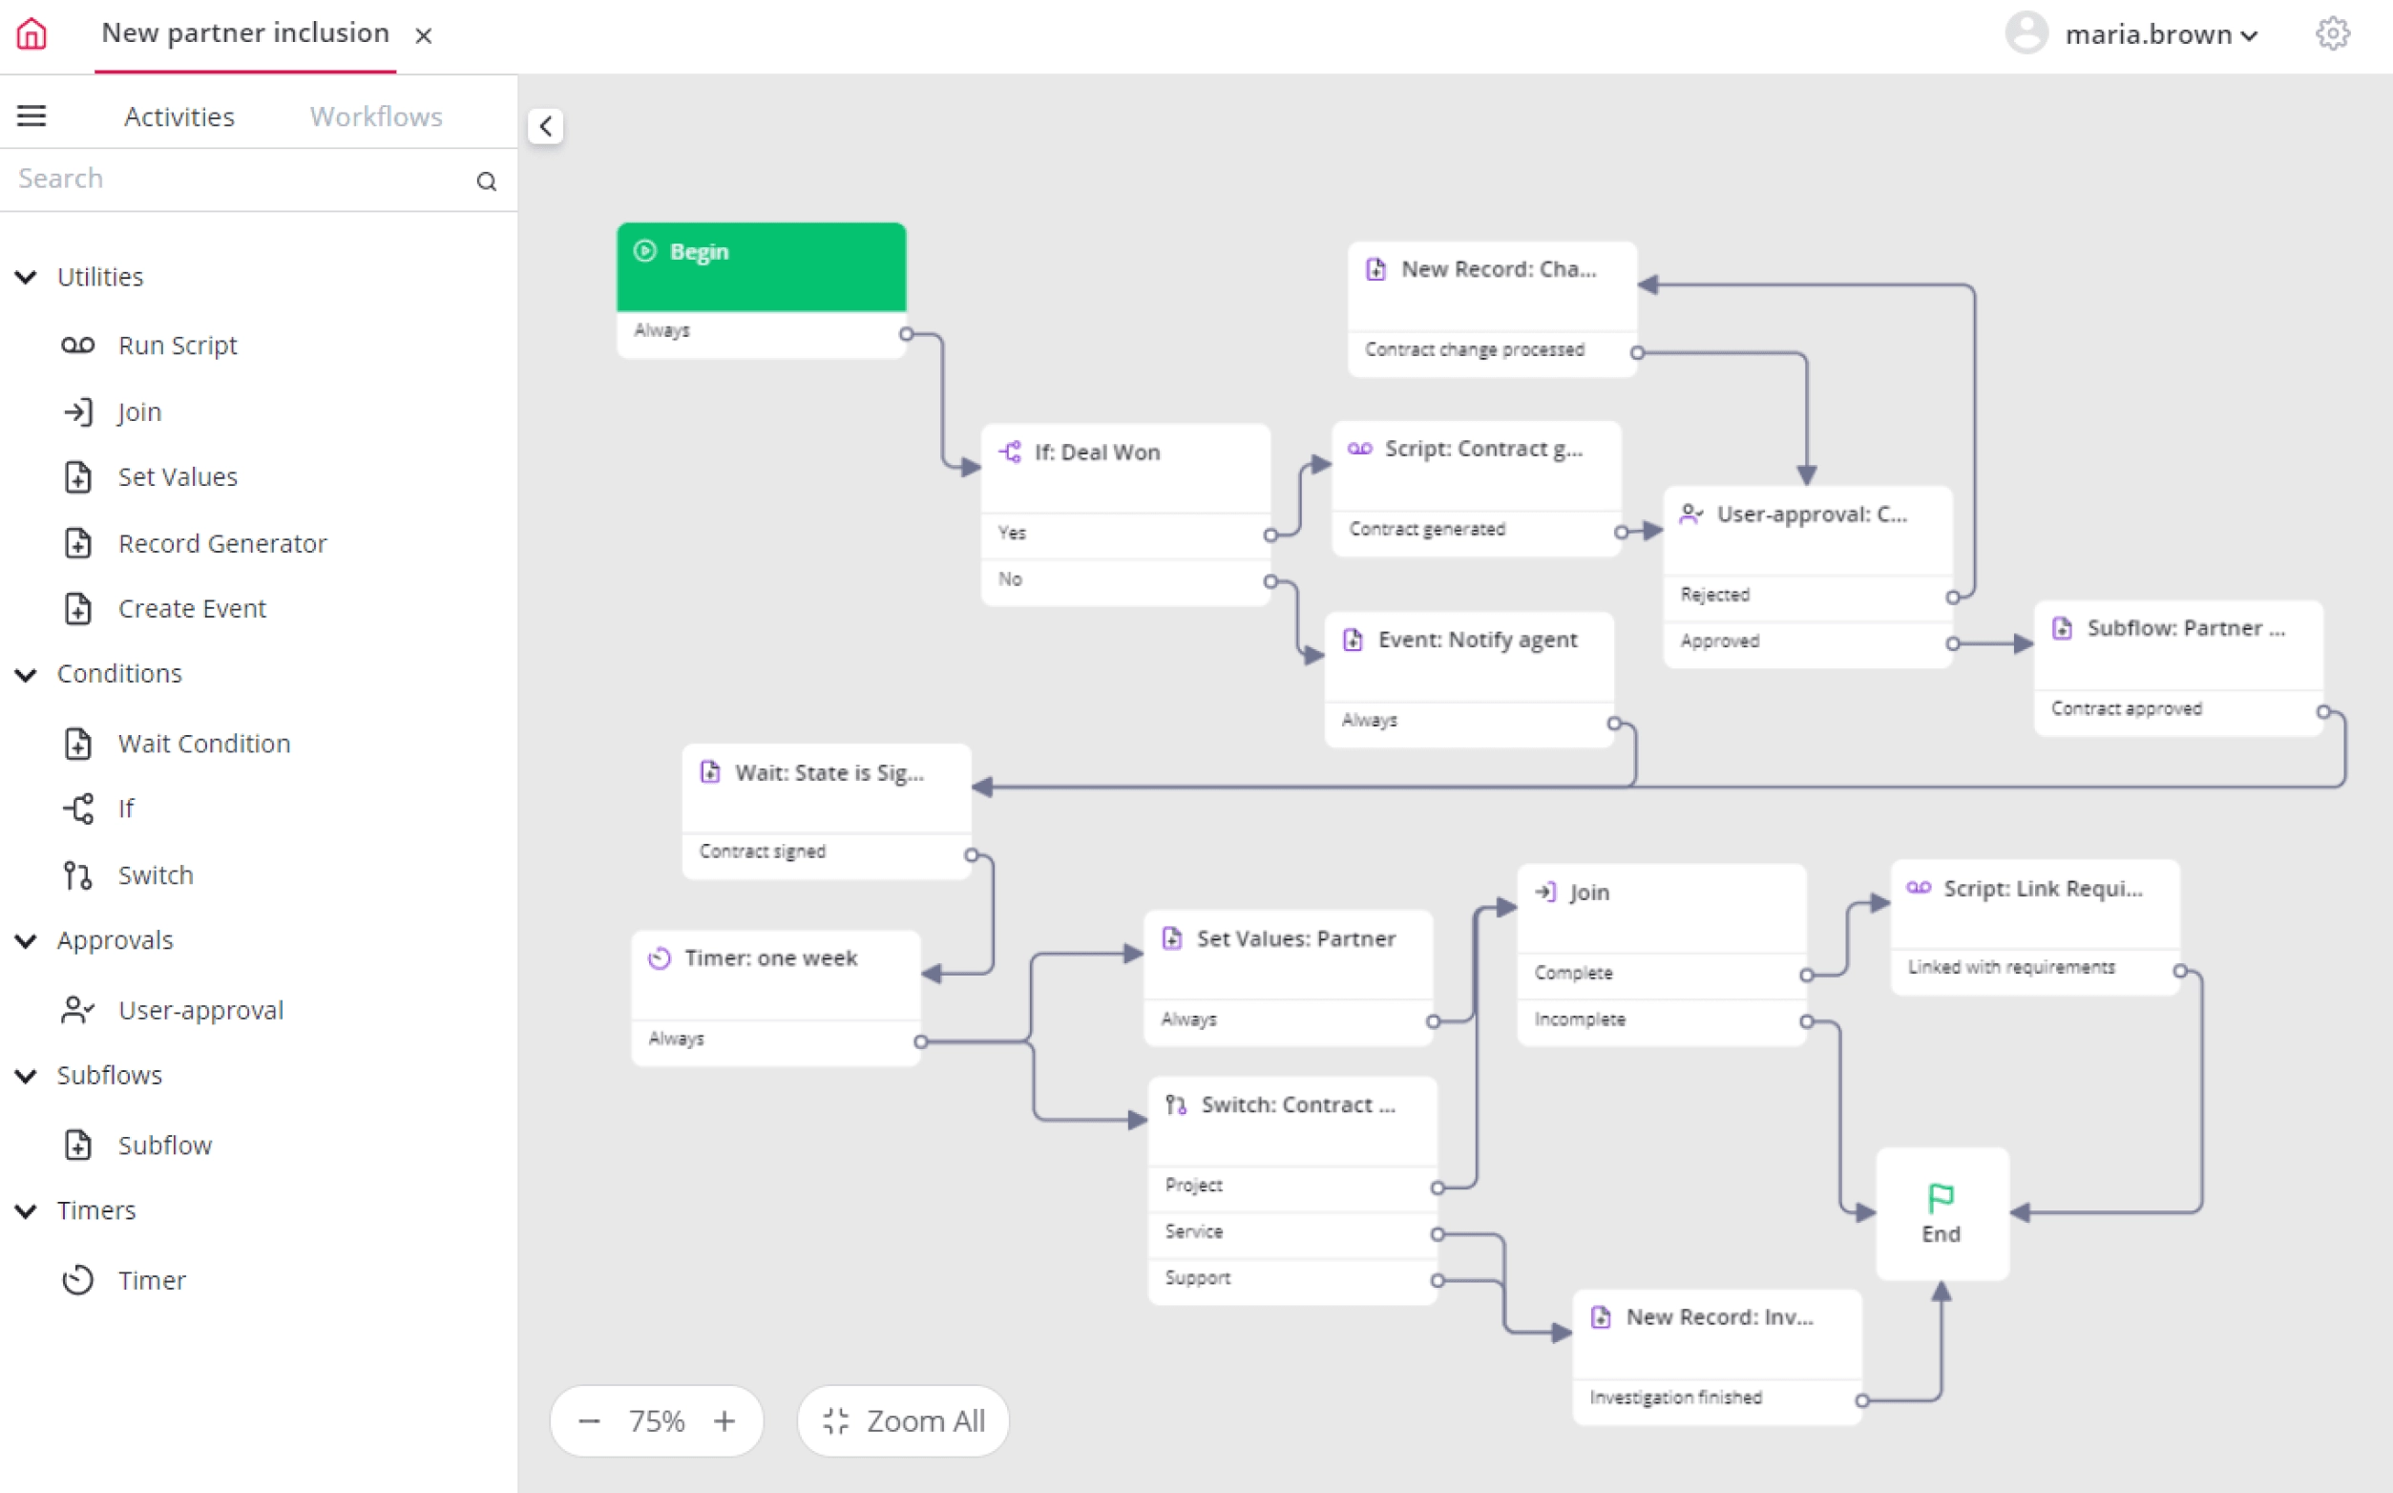Open the settings gear
The width and height of the screenshot is (2393, 1493).
tap(2334, 32)
